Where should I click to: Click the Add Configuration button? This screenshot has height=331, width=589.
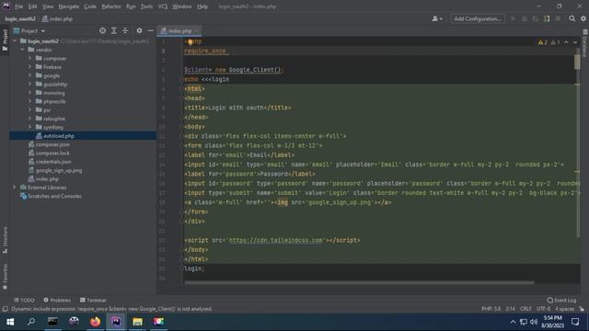point(477,18)
